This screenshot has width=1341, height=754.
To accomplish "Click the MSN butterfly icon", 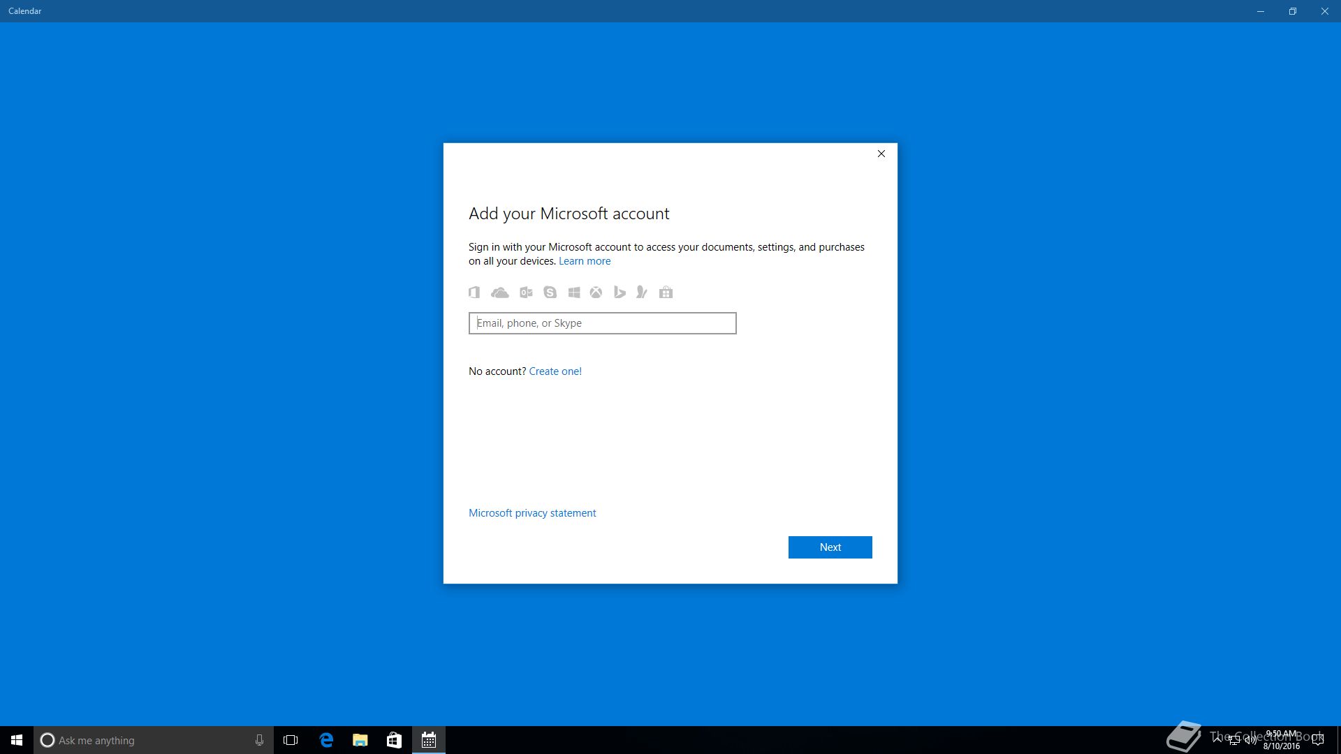I will (642, 293).
